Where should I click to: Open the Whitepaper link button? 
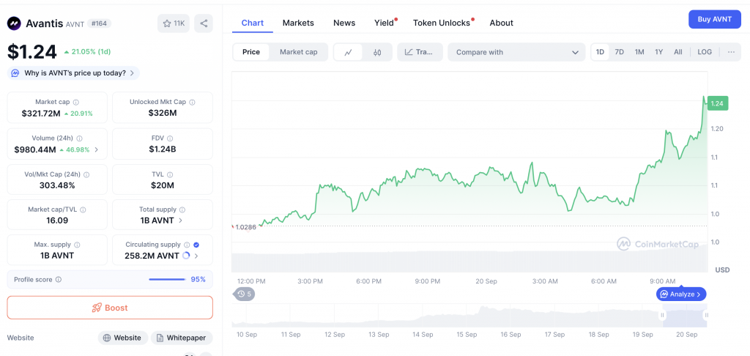pyautogui.click(x=182, y=338)
